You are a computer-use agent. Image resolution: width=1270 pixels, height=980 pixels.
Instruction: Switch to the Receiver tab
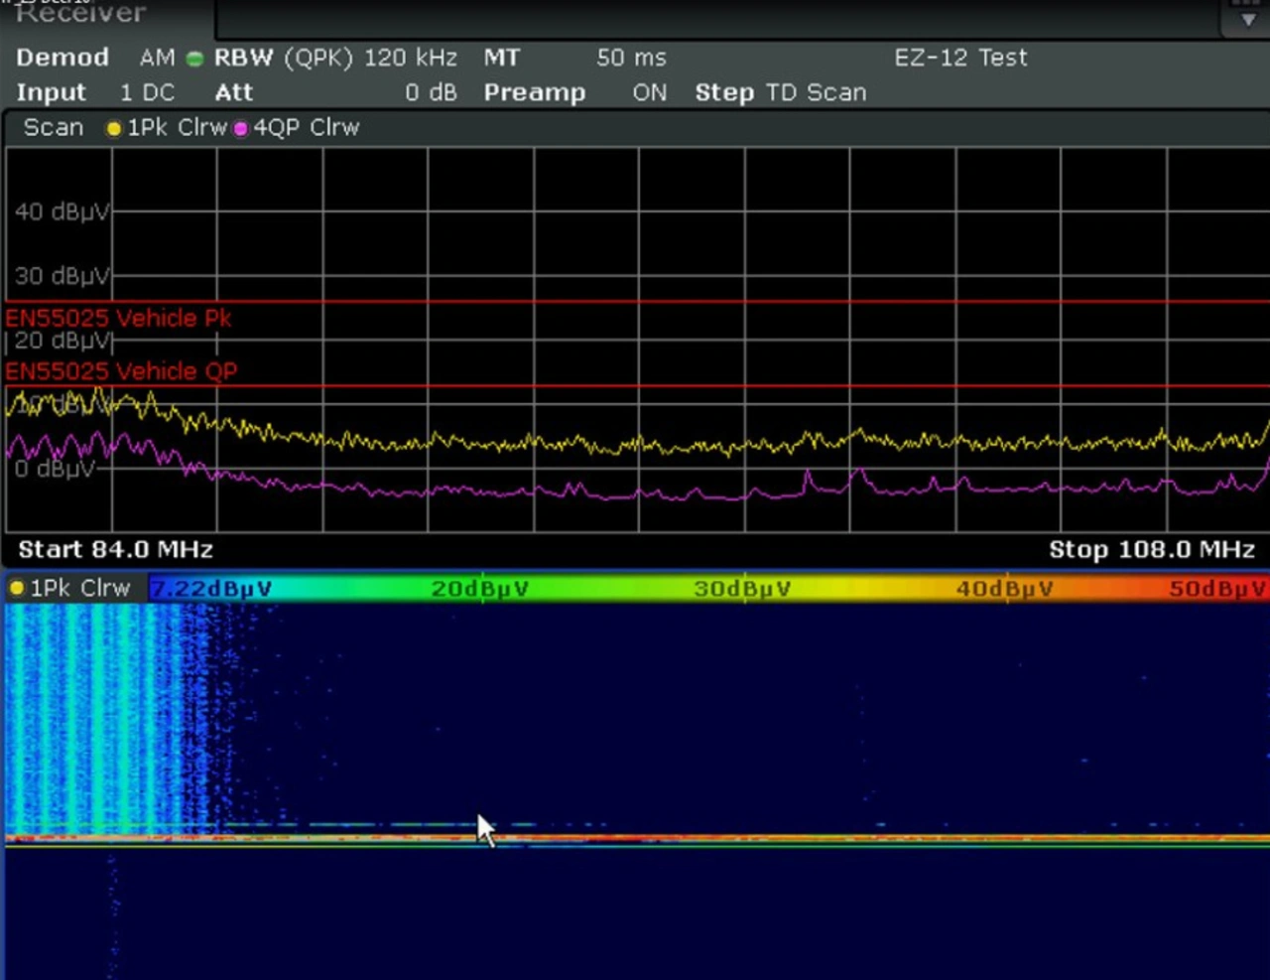(x=81, y=14)
